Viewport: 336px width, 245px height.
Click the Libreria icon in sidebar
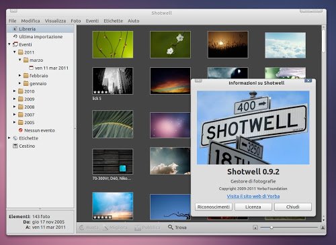(15, 29)
